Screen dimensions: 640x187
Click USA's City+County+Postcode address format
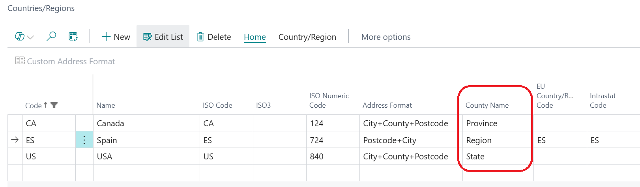pos(411,156)
